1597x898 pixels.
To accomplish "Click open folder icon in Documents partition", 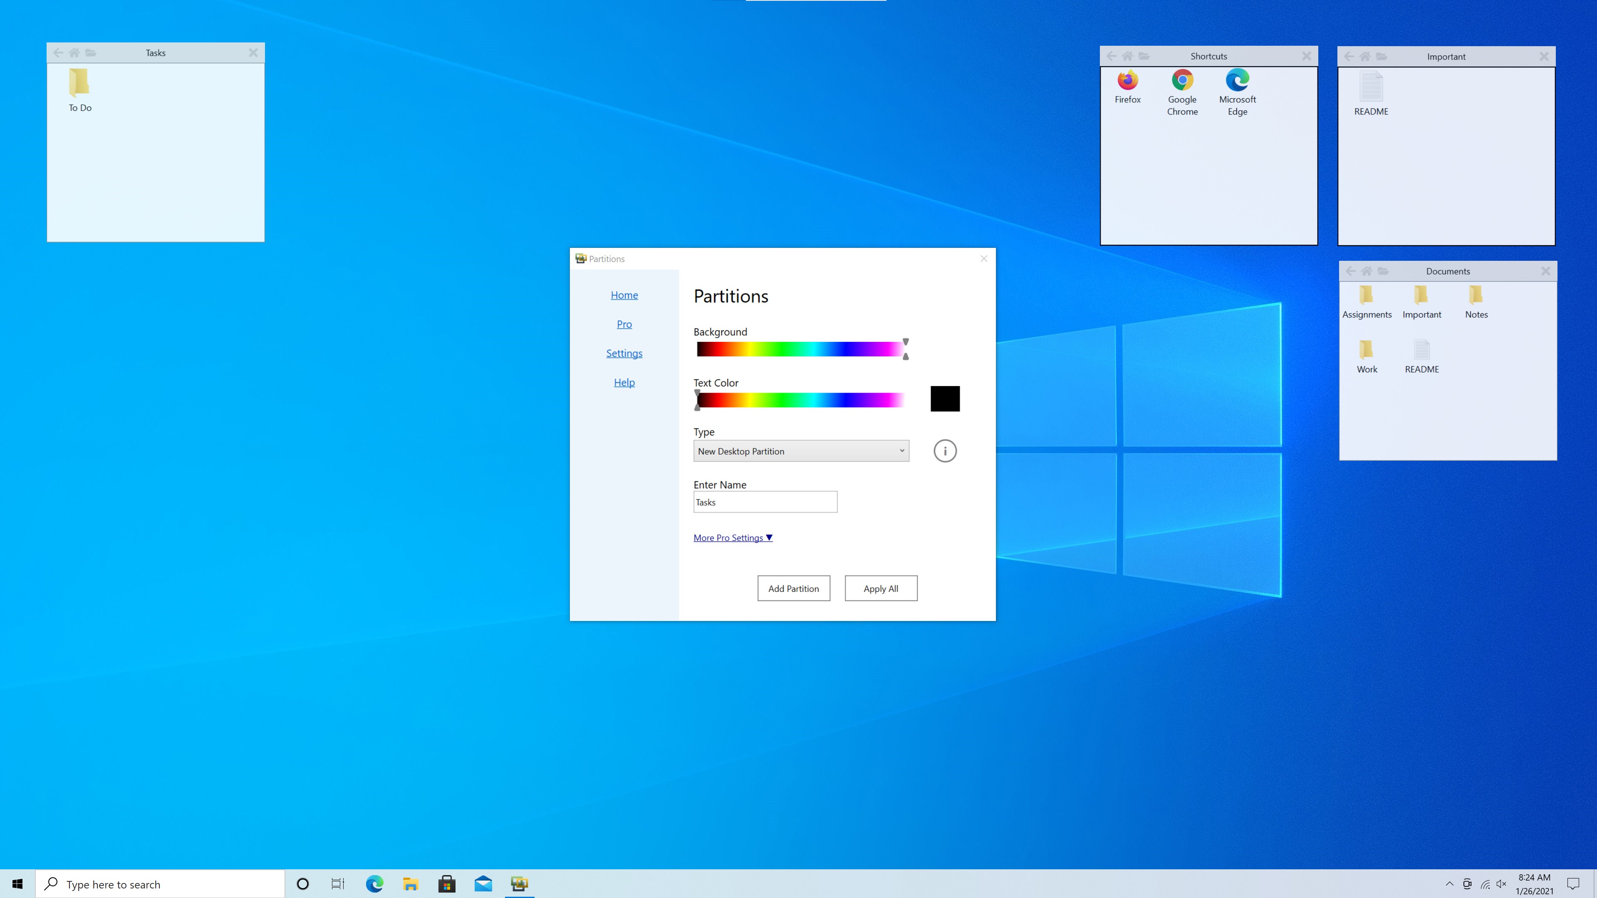I will coord(1383,271).
